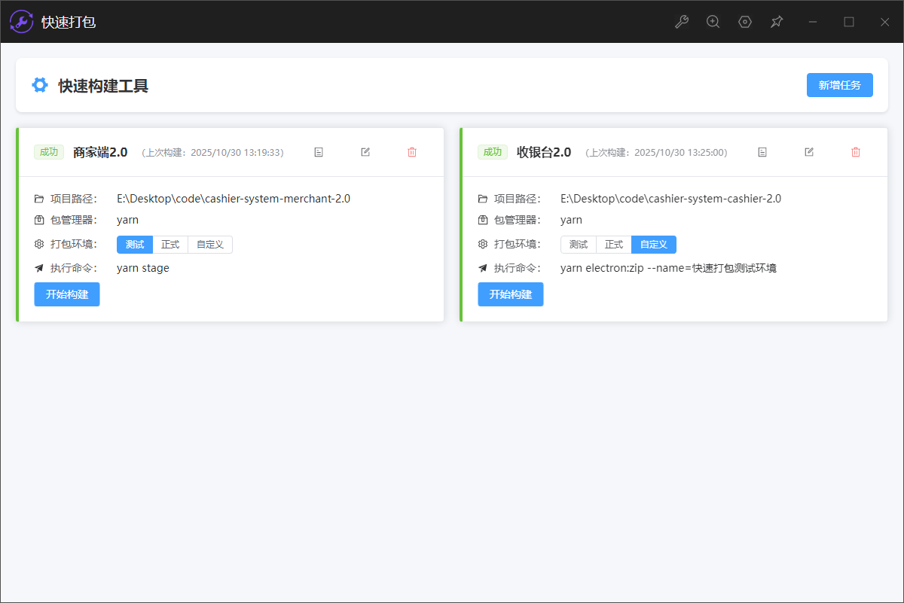This screenshot has width=904, height=603.
Task: Edit the 商家端2.0 task
Action: (x=365, y=152)
